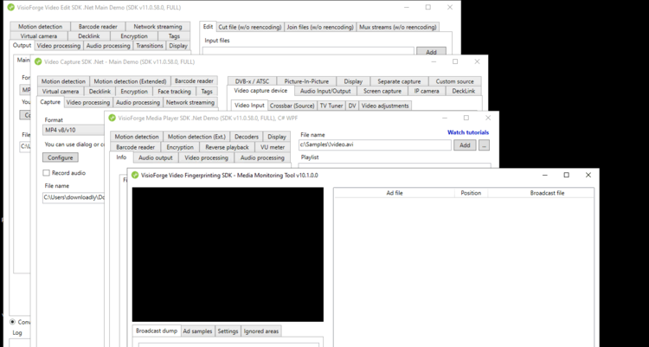The height and width of the screenshot is (347, 649).
Task: Open Motion detection (Extended) tab in Video Capture
Action: click(130, 81)
